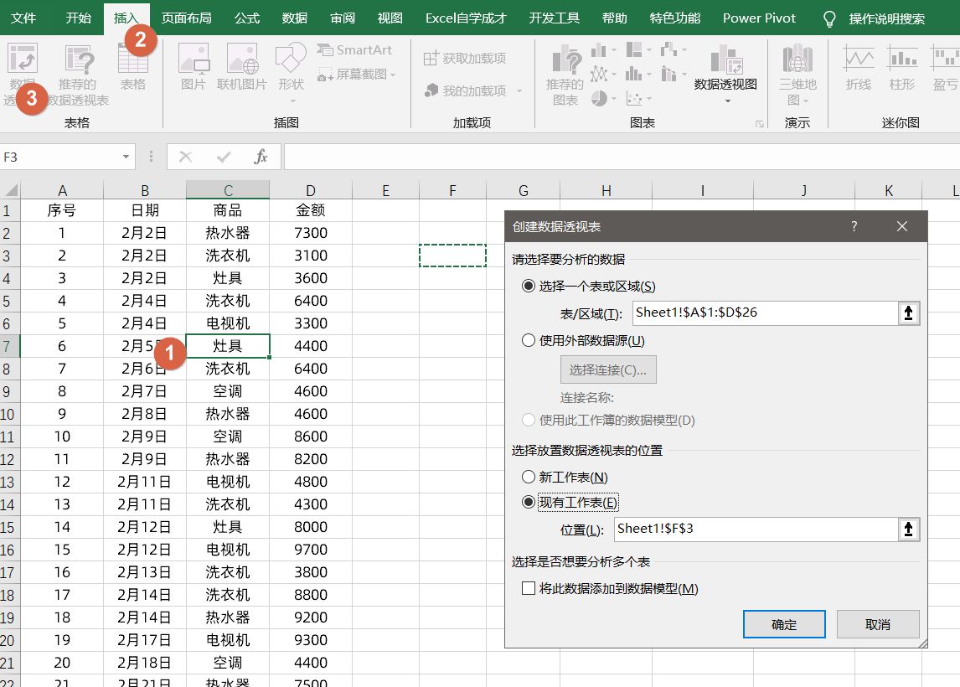Select 使用外部数据源 radio option

(528, 340)
